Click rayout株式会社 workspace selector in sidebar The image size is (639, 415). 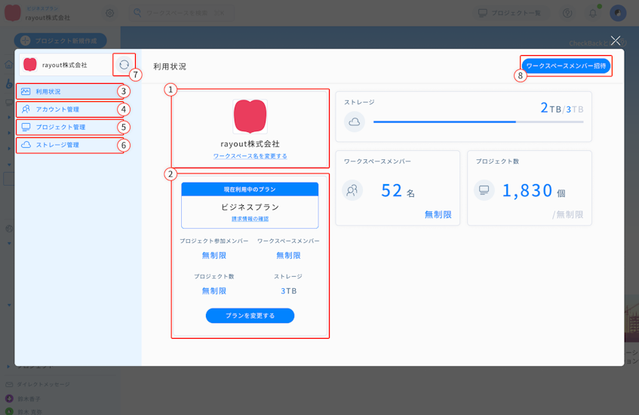pyautogui.click(x=65, y=65)
